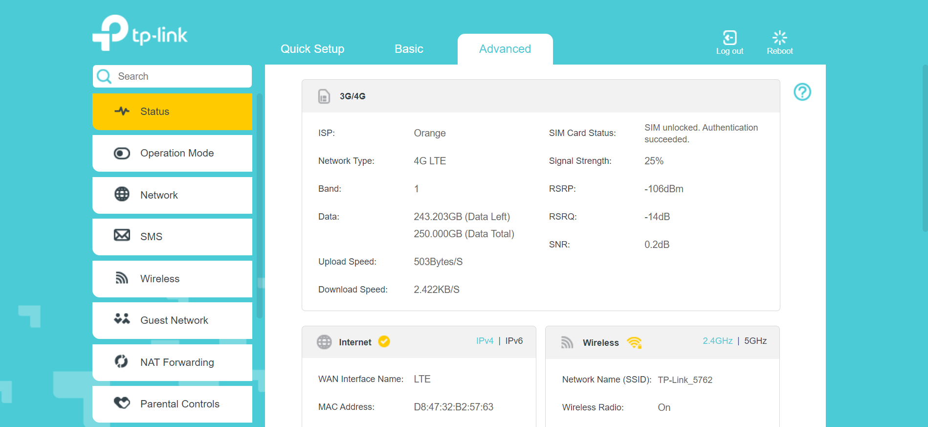Click the Wireless panel header signal icon
928x427 pixels.
click(567, 342)
